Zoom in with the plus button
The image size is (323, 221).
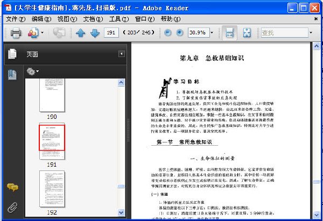[x=180, y=32]
